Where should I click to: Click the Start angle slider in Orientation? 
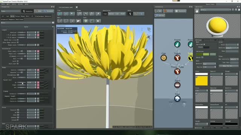21,51
